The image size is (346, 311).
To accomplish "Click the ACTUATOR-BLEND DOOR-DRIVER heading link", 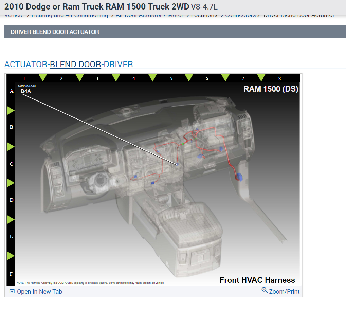I will click(x=69, y=65).
